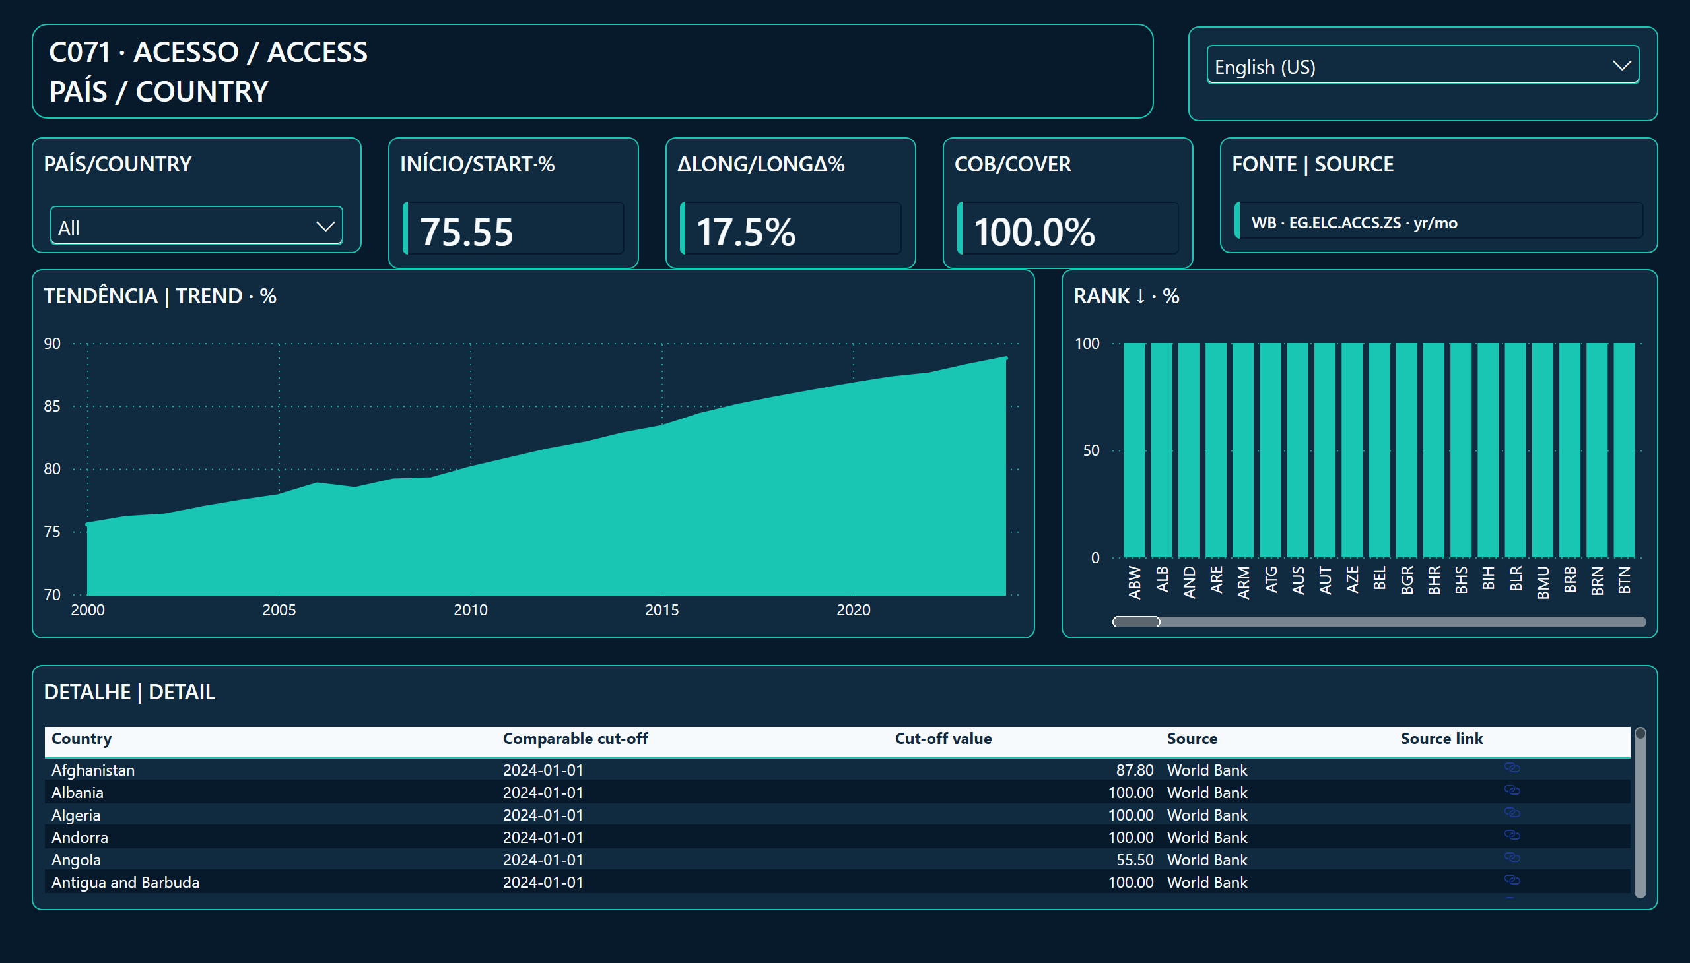Click the 100.0% Cob/Cover card value
The image size is (1690, 963).
(1034, 232)
